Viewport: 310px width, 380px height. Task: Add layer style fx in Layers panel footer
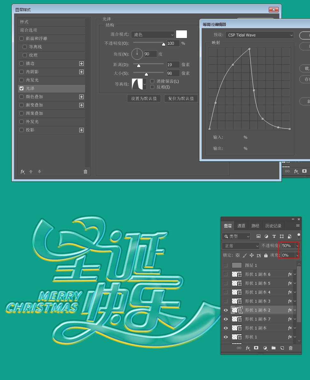(248, 348)
